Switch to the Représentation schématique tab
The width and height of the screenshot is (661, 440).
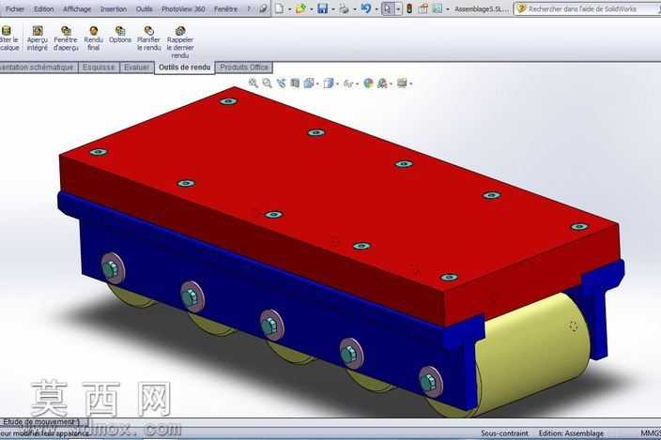pyautogui.click(x=38, y=68)
